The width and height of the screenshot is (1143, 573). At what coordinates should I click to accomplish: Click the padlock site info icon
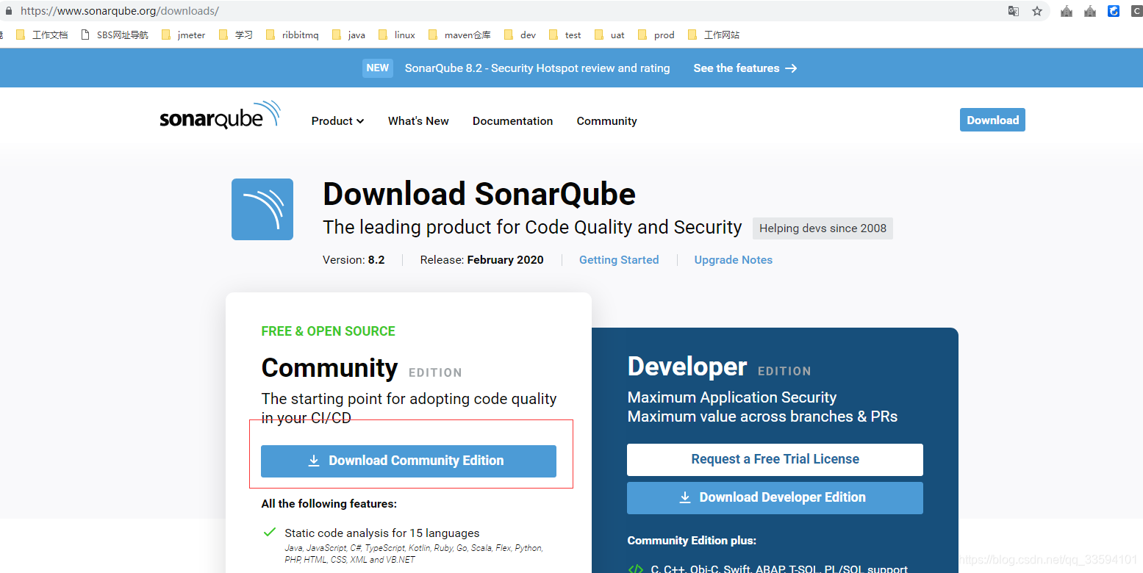(x=9, y=11)
